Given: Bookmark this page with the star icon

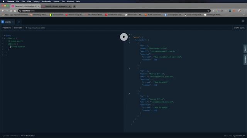Looking at the screenshot, I should (208, 11).
